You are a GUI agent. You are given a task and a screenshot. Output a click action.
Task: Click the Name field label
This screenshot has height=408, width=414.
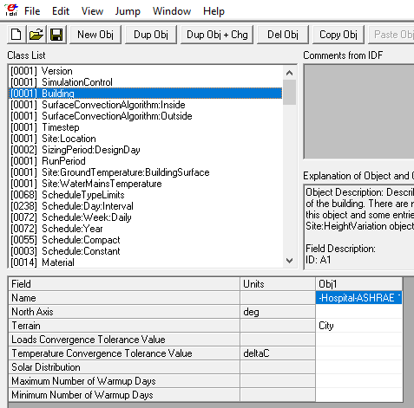click(124, 298)
